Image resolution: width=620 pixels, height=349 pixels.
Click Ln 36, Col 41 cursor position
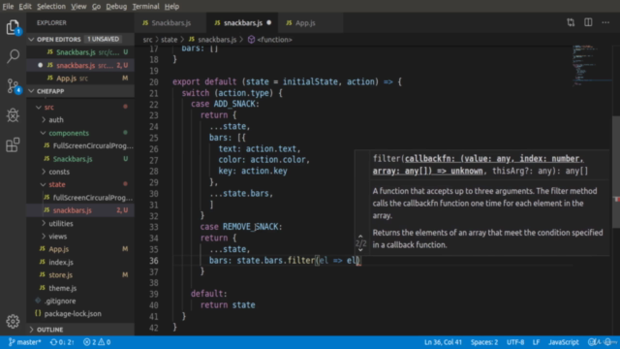(x=443, y=342)
